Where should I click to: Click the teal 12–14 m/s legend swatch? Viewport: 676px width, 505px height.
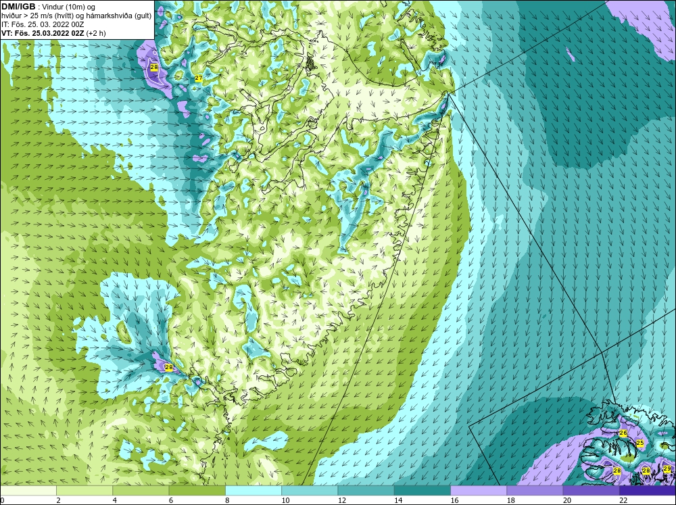[366, 491]
